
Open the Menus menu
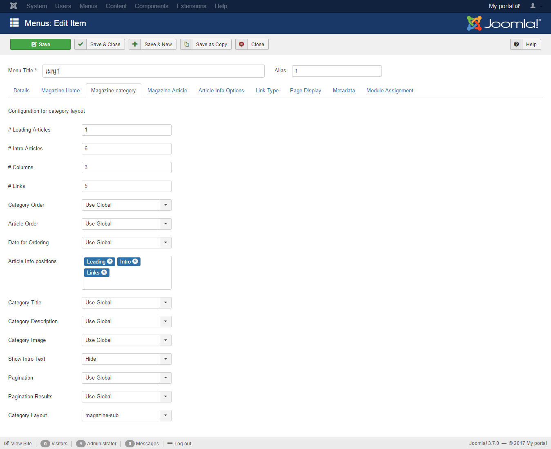coord(89,6)
